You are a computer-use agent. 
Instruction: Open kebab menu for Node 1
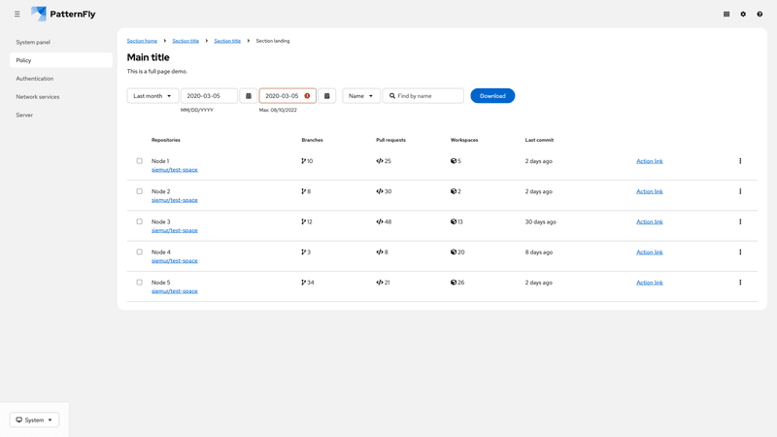(x=740, y=161)
